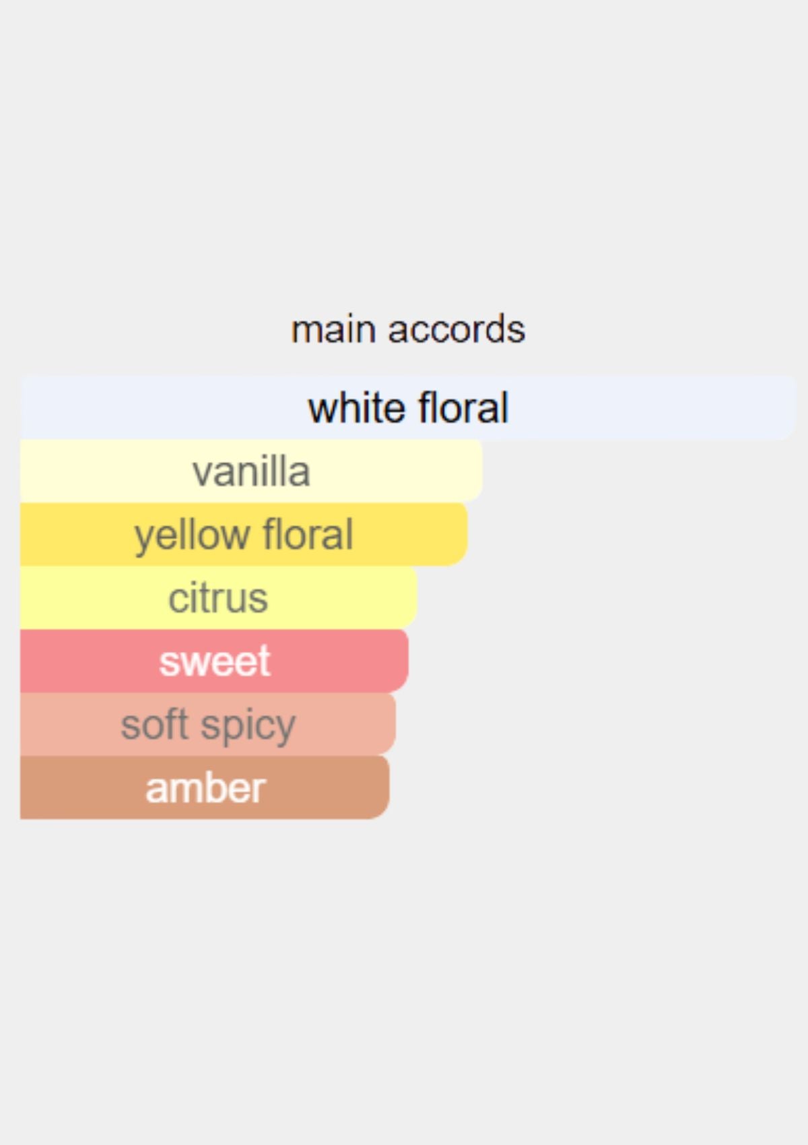Click the "white floral" label text
Screen dimensions: 808x1145
tap(408, 407)
